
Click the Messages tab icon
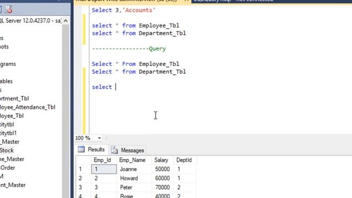pos(114,150)
